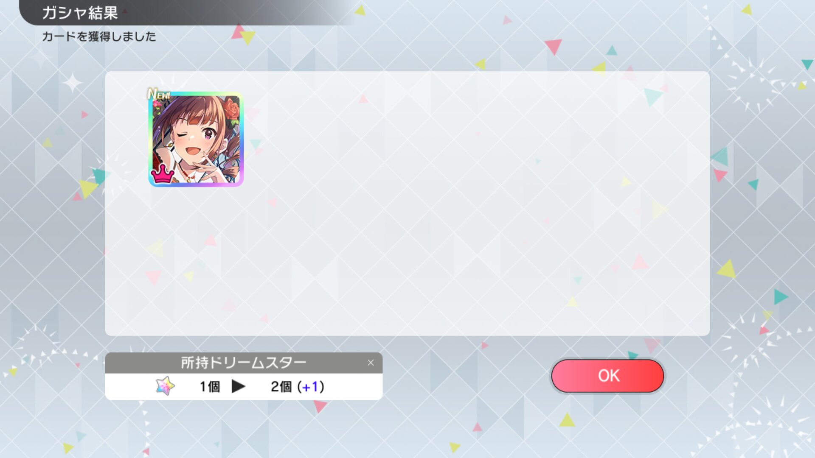Select the ガシャ結果 title header
This screenshot has height=458, width=815.
pos(80,13)
